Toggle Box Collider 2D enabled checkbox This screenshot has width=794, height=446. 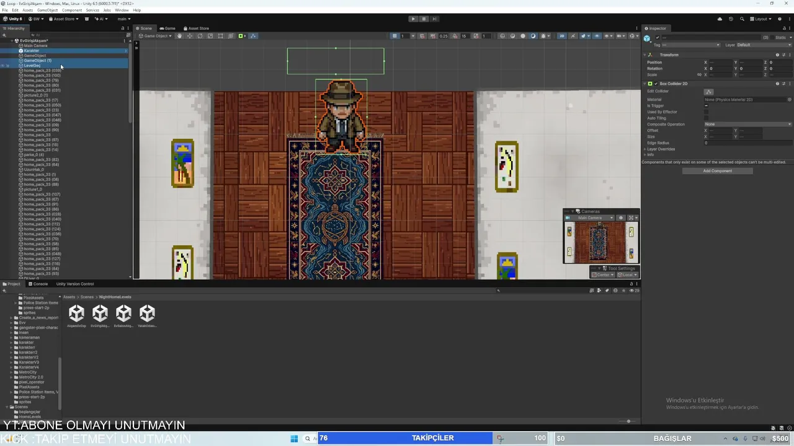click(x=656, y=84)
